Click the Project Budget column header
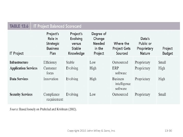Screen dimensions: 183x137 tap(167, 51)
